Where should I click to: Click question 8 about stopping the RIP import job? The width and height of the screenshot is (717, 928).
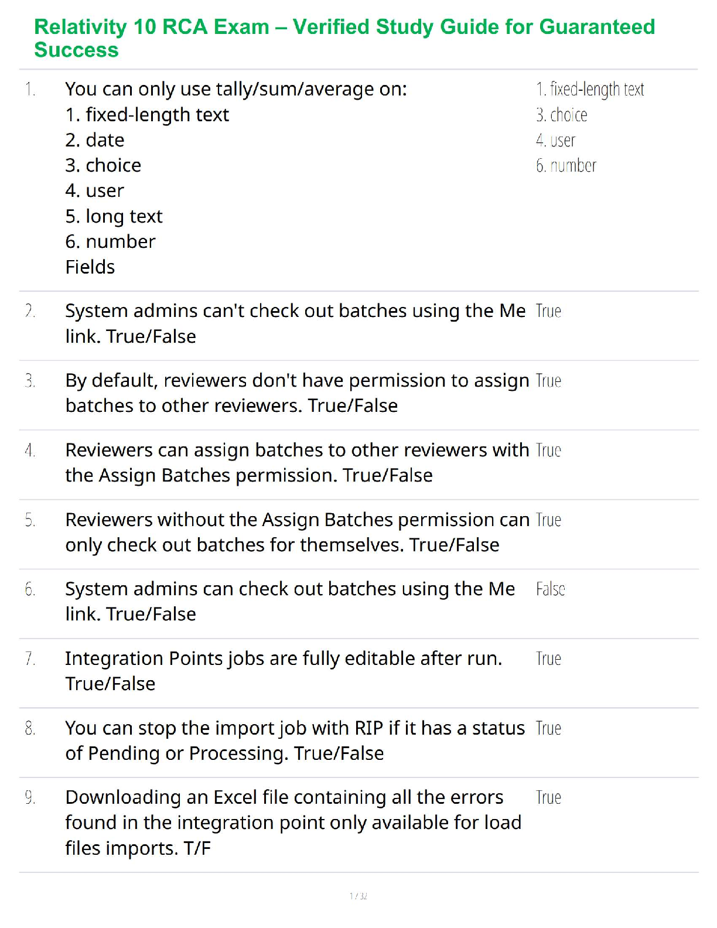pyautogui.click(x=295, y=741)
